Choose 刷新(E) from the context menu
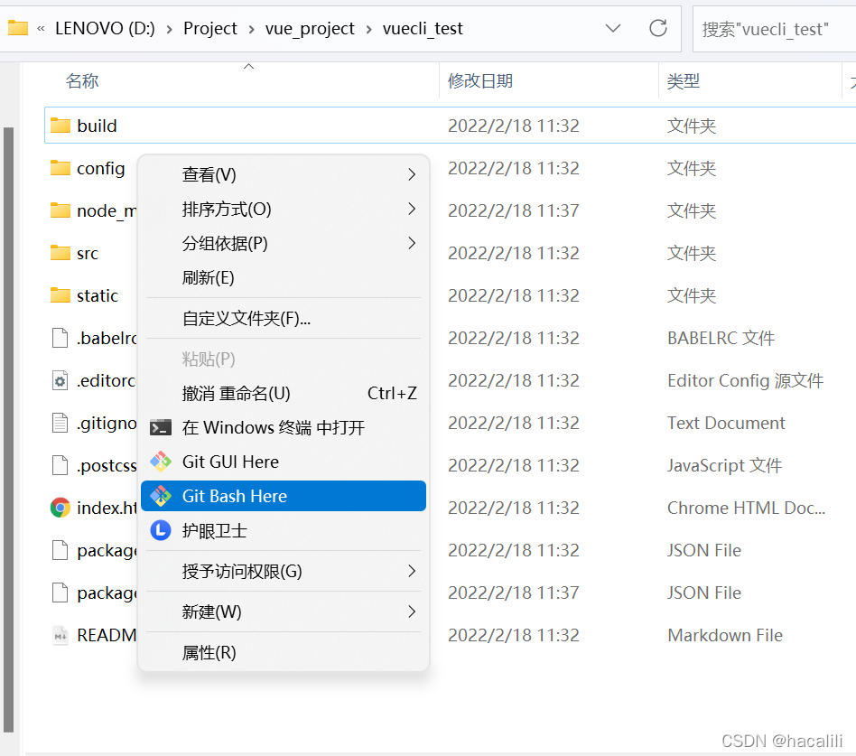The height and width of the screenshot is (756, 856). pos(284,277)
